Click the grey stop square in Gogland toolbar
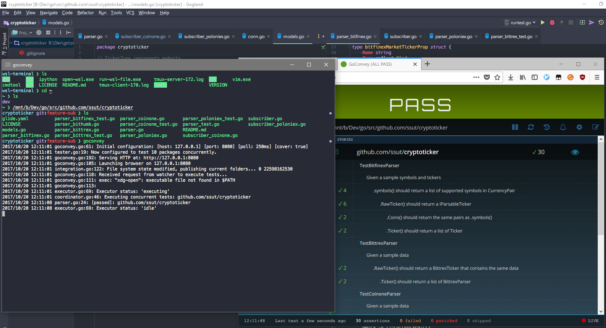This screenshot has width=606, height=328. click(x=571, y=22)
